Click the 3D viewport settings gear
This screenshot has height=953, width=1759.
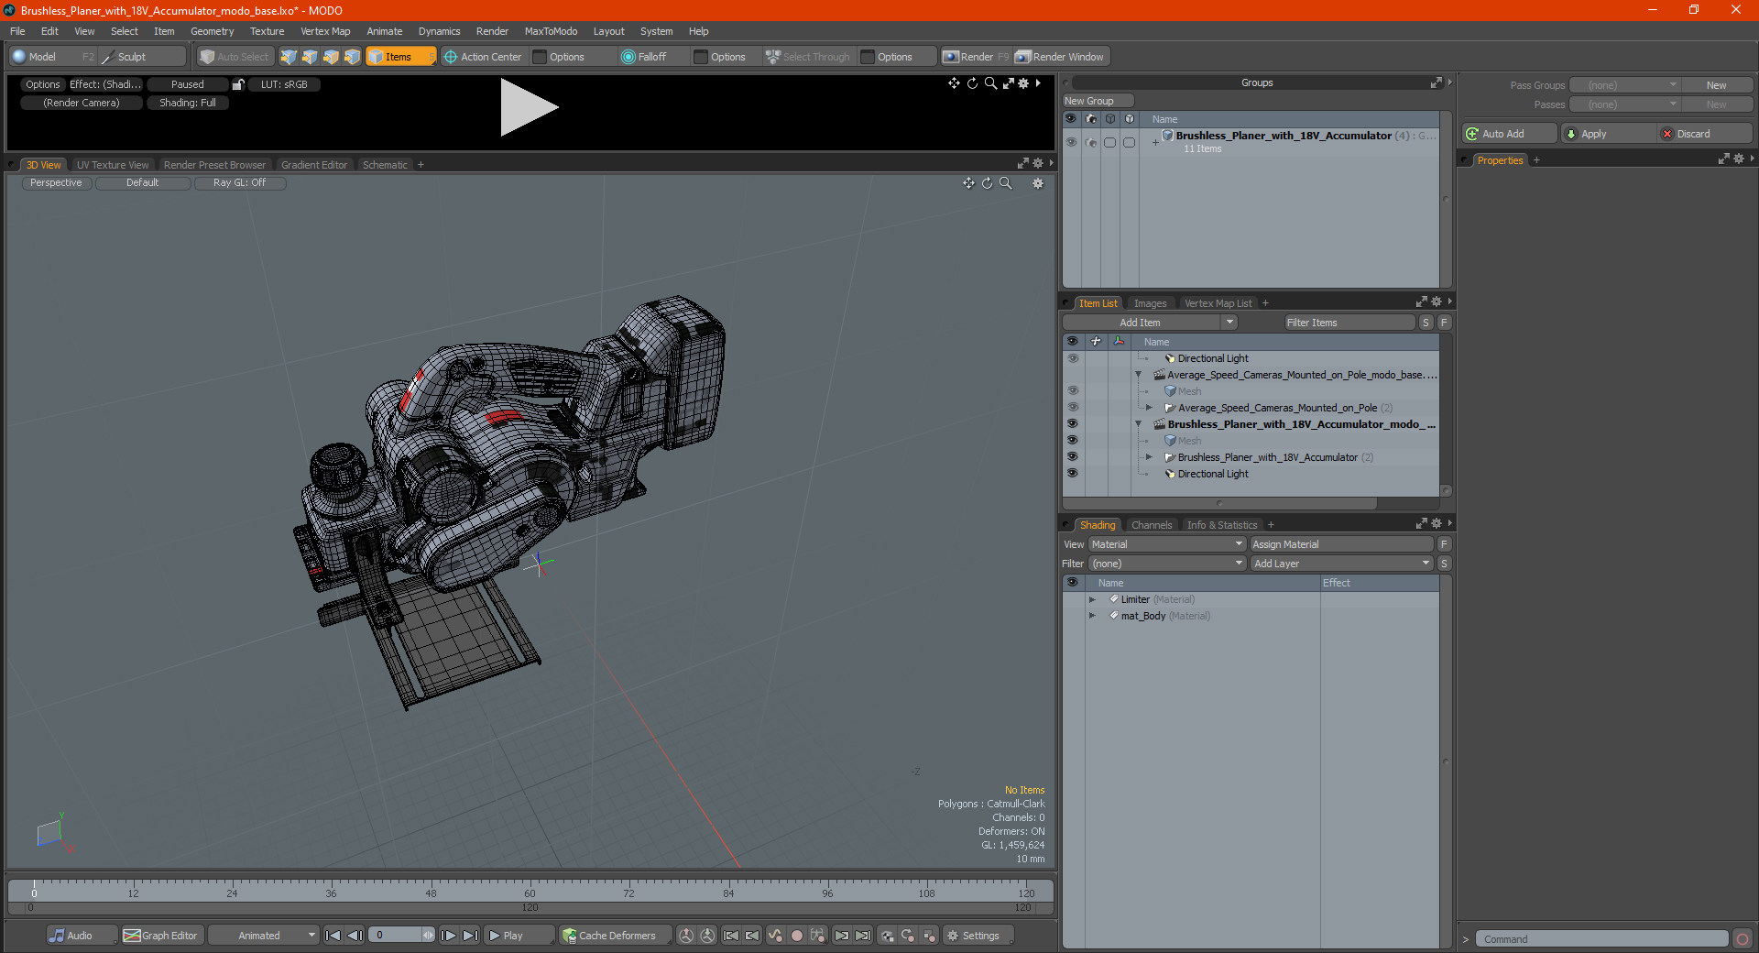click(1038, 183)
